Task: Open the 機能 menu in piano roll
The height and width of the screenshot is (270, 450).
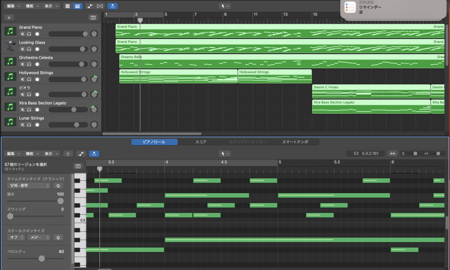Action: [x=32, y=154]
